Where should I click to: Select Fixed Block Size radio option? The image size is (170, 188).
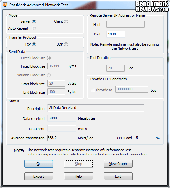[x=49, y=58]
